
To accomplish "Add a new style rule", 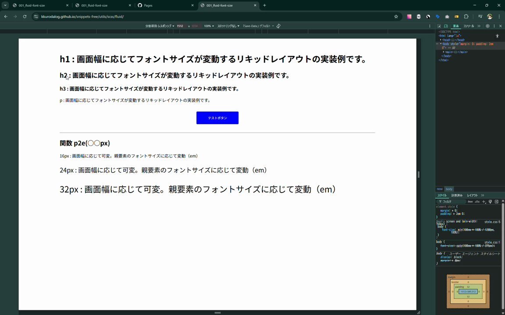I will click(484, 202).
